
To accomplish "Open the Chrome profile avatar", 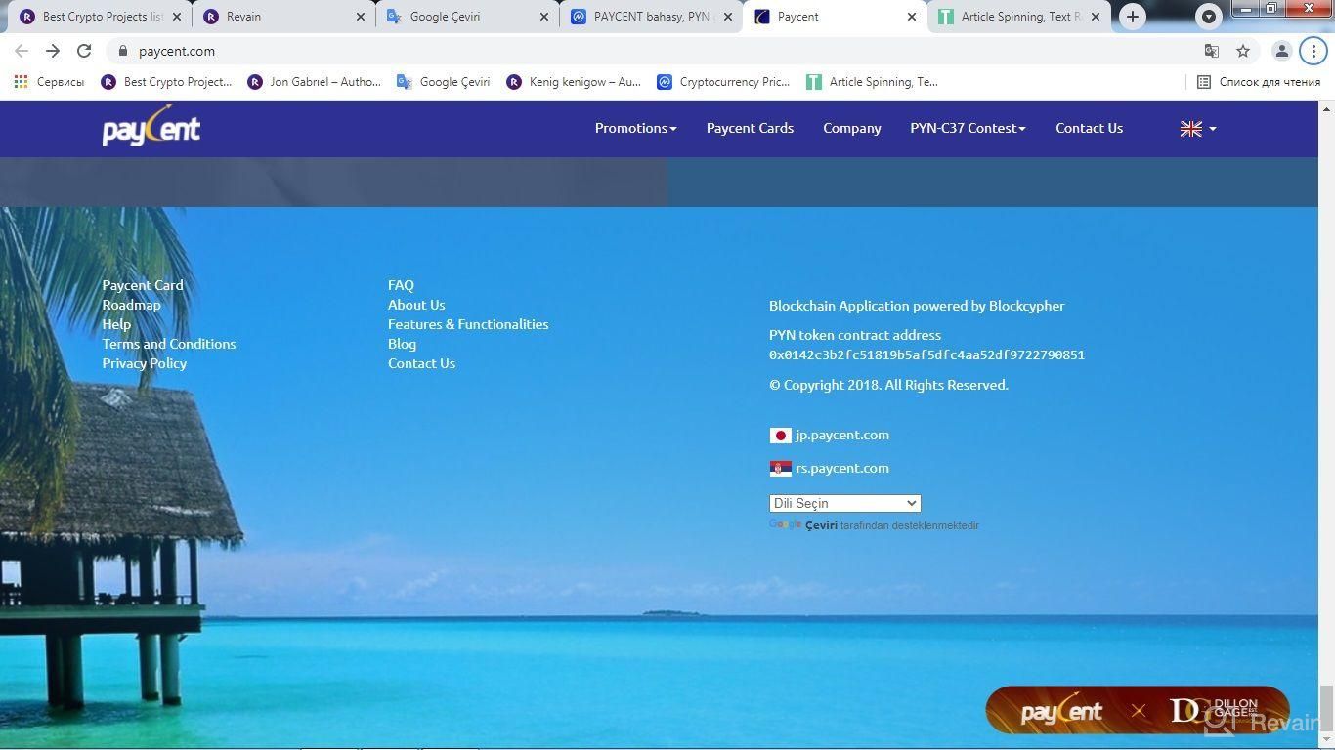I will [x=1282, y=51].
